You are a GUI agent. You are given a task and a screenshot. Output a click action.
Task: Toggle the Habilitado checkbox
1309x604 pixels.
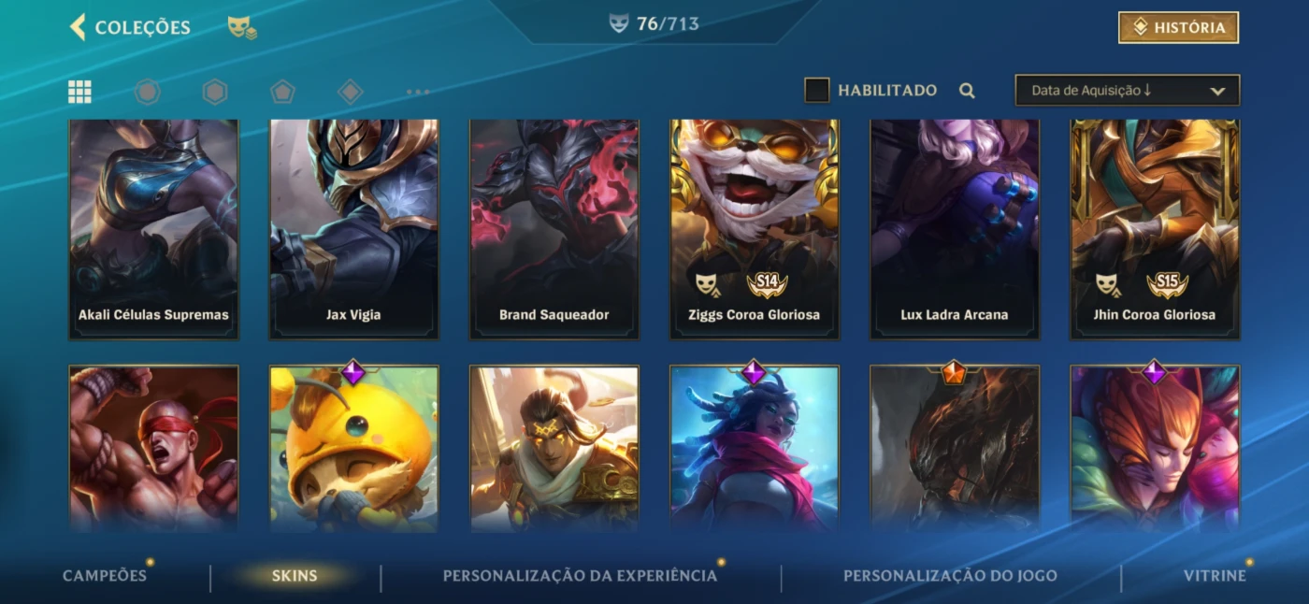pyautogui.click(x=817, y=91)
